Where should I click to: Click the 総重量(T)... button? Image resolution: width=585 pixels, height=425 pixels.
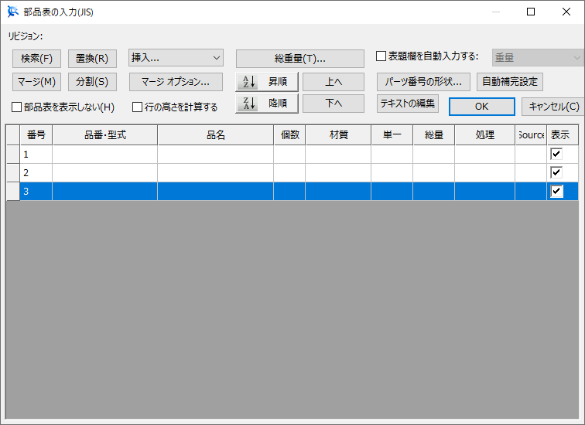pyautogui.click(x=300, y=59)
